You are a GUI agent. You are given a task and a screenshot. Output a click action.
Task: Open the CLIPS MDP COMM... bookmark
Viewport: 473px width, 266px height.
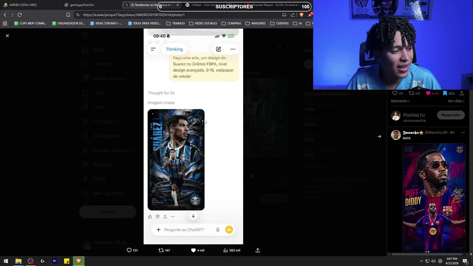[x=30, y=23]
